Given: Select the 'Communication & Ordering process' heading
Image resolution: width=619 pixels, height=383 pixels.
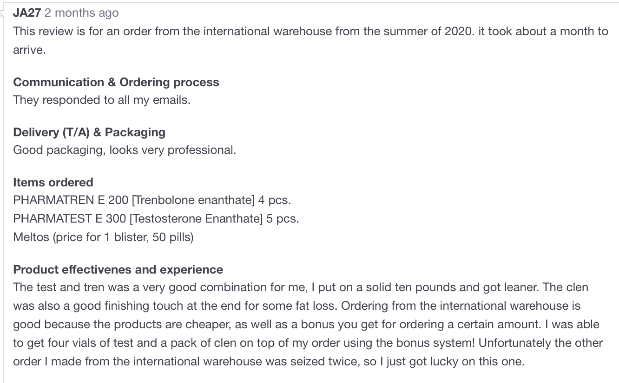Looking at the screenshot, I should (116, 82).
